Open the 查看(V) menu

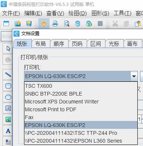click(x=55, y=13)
